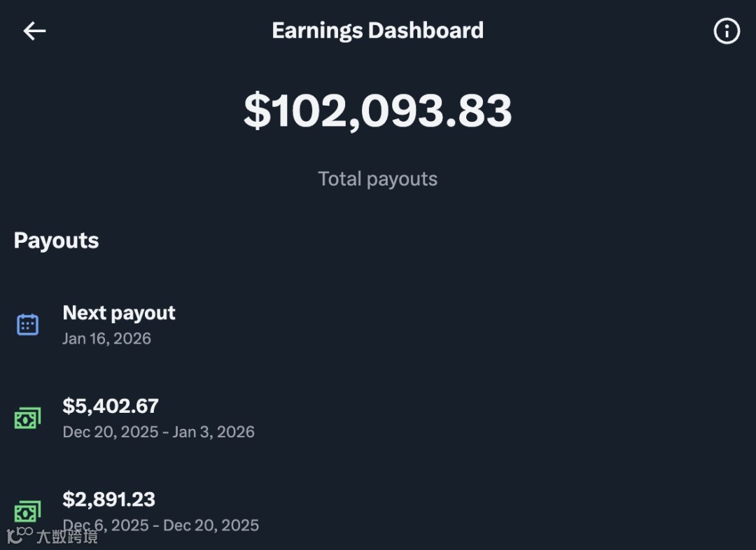Screen dimensions: 756x550
Task: Open the 'Next payout' entry label
Action: click(x=119, y=313)
